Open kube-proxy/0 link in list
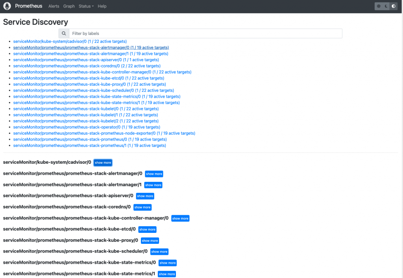This screenshot has width=403, height=278. (x=90, y=84)
